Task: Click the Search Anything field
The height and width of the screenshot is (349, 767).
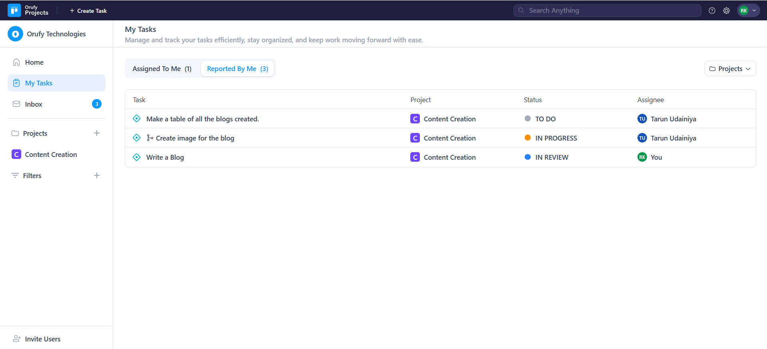Action: pyautogui.click(x=607, y=11)
